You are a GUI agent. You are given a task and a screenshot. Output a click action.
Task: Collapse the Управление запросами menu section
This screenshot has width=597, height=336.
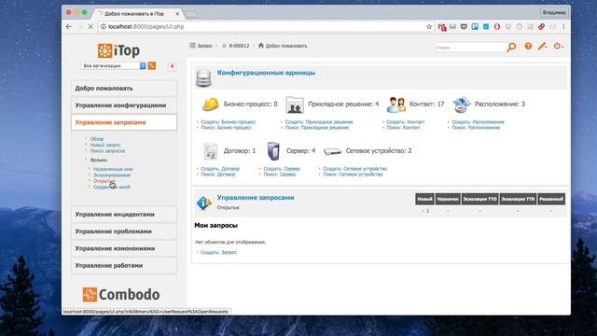tap(124, 122)
